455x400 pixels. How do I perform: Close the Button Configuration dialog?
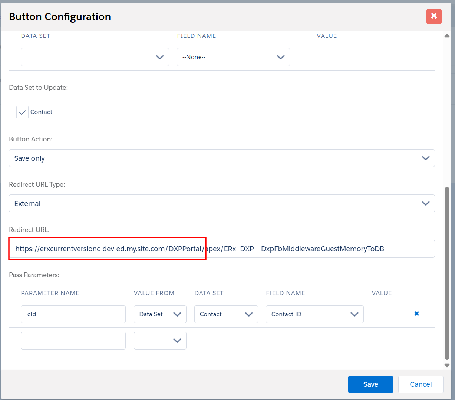coord(434,16)
